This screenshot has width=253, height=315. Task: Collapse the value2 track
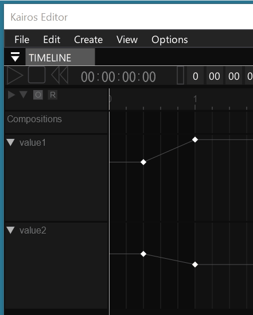(10, 230)
